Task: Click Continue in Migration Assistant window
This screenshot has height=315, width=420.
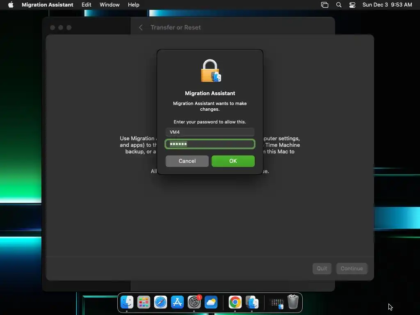Action: click(x=352, y=268)
